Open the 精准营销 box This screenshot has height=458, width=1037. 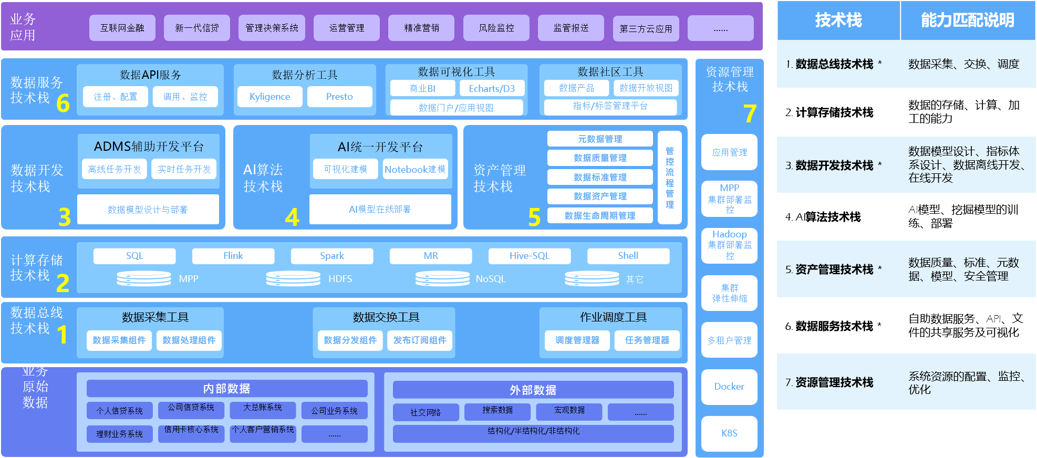point(421,28)
